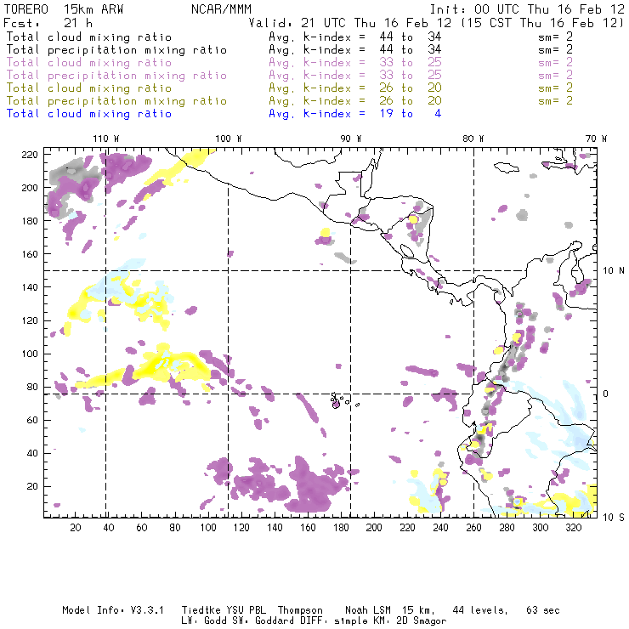
Task: Click the 'KM: 2D Smagor' footer text
Action: point(411,621)
